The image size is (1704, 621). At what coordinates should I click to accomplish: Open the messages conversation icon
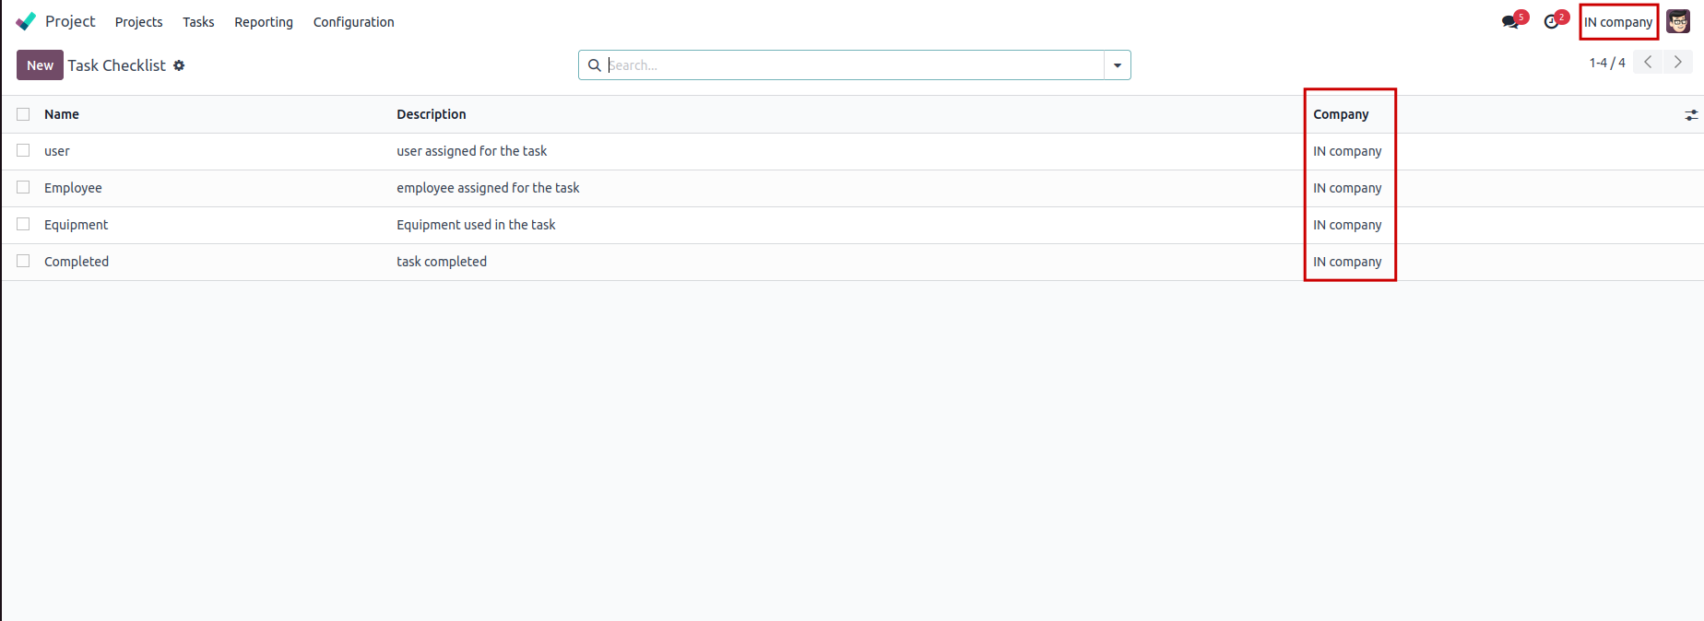click(1510, 22)
